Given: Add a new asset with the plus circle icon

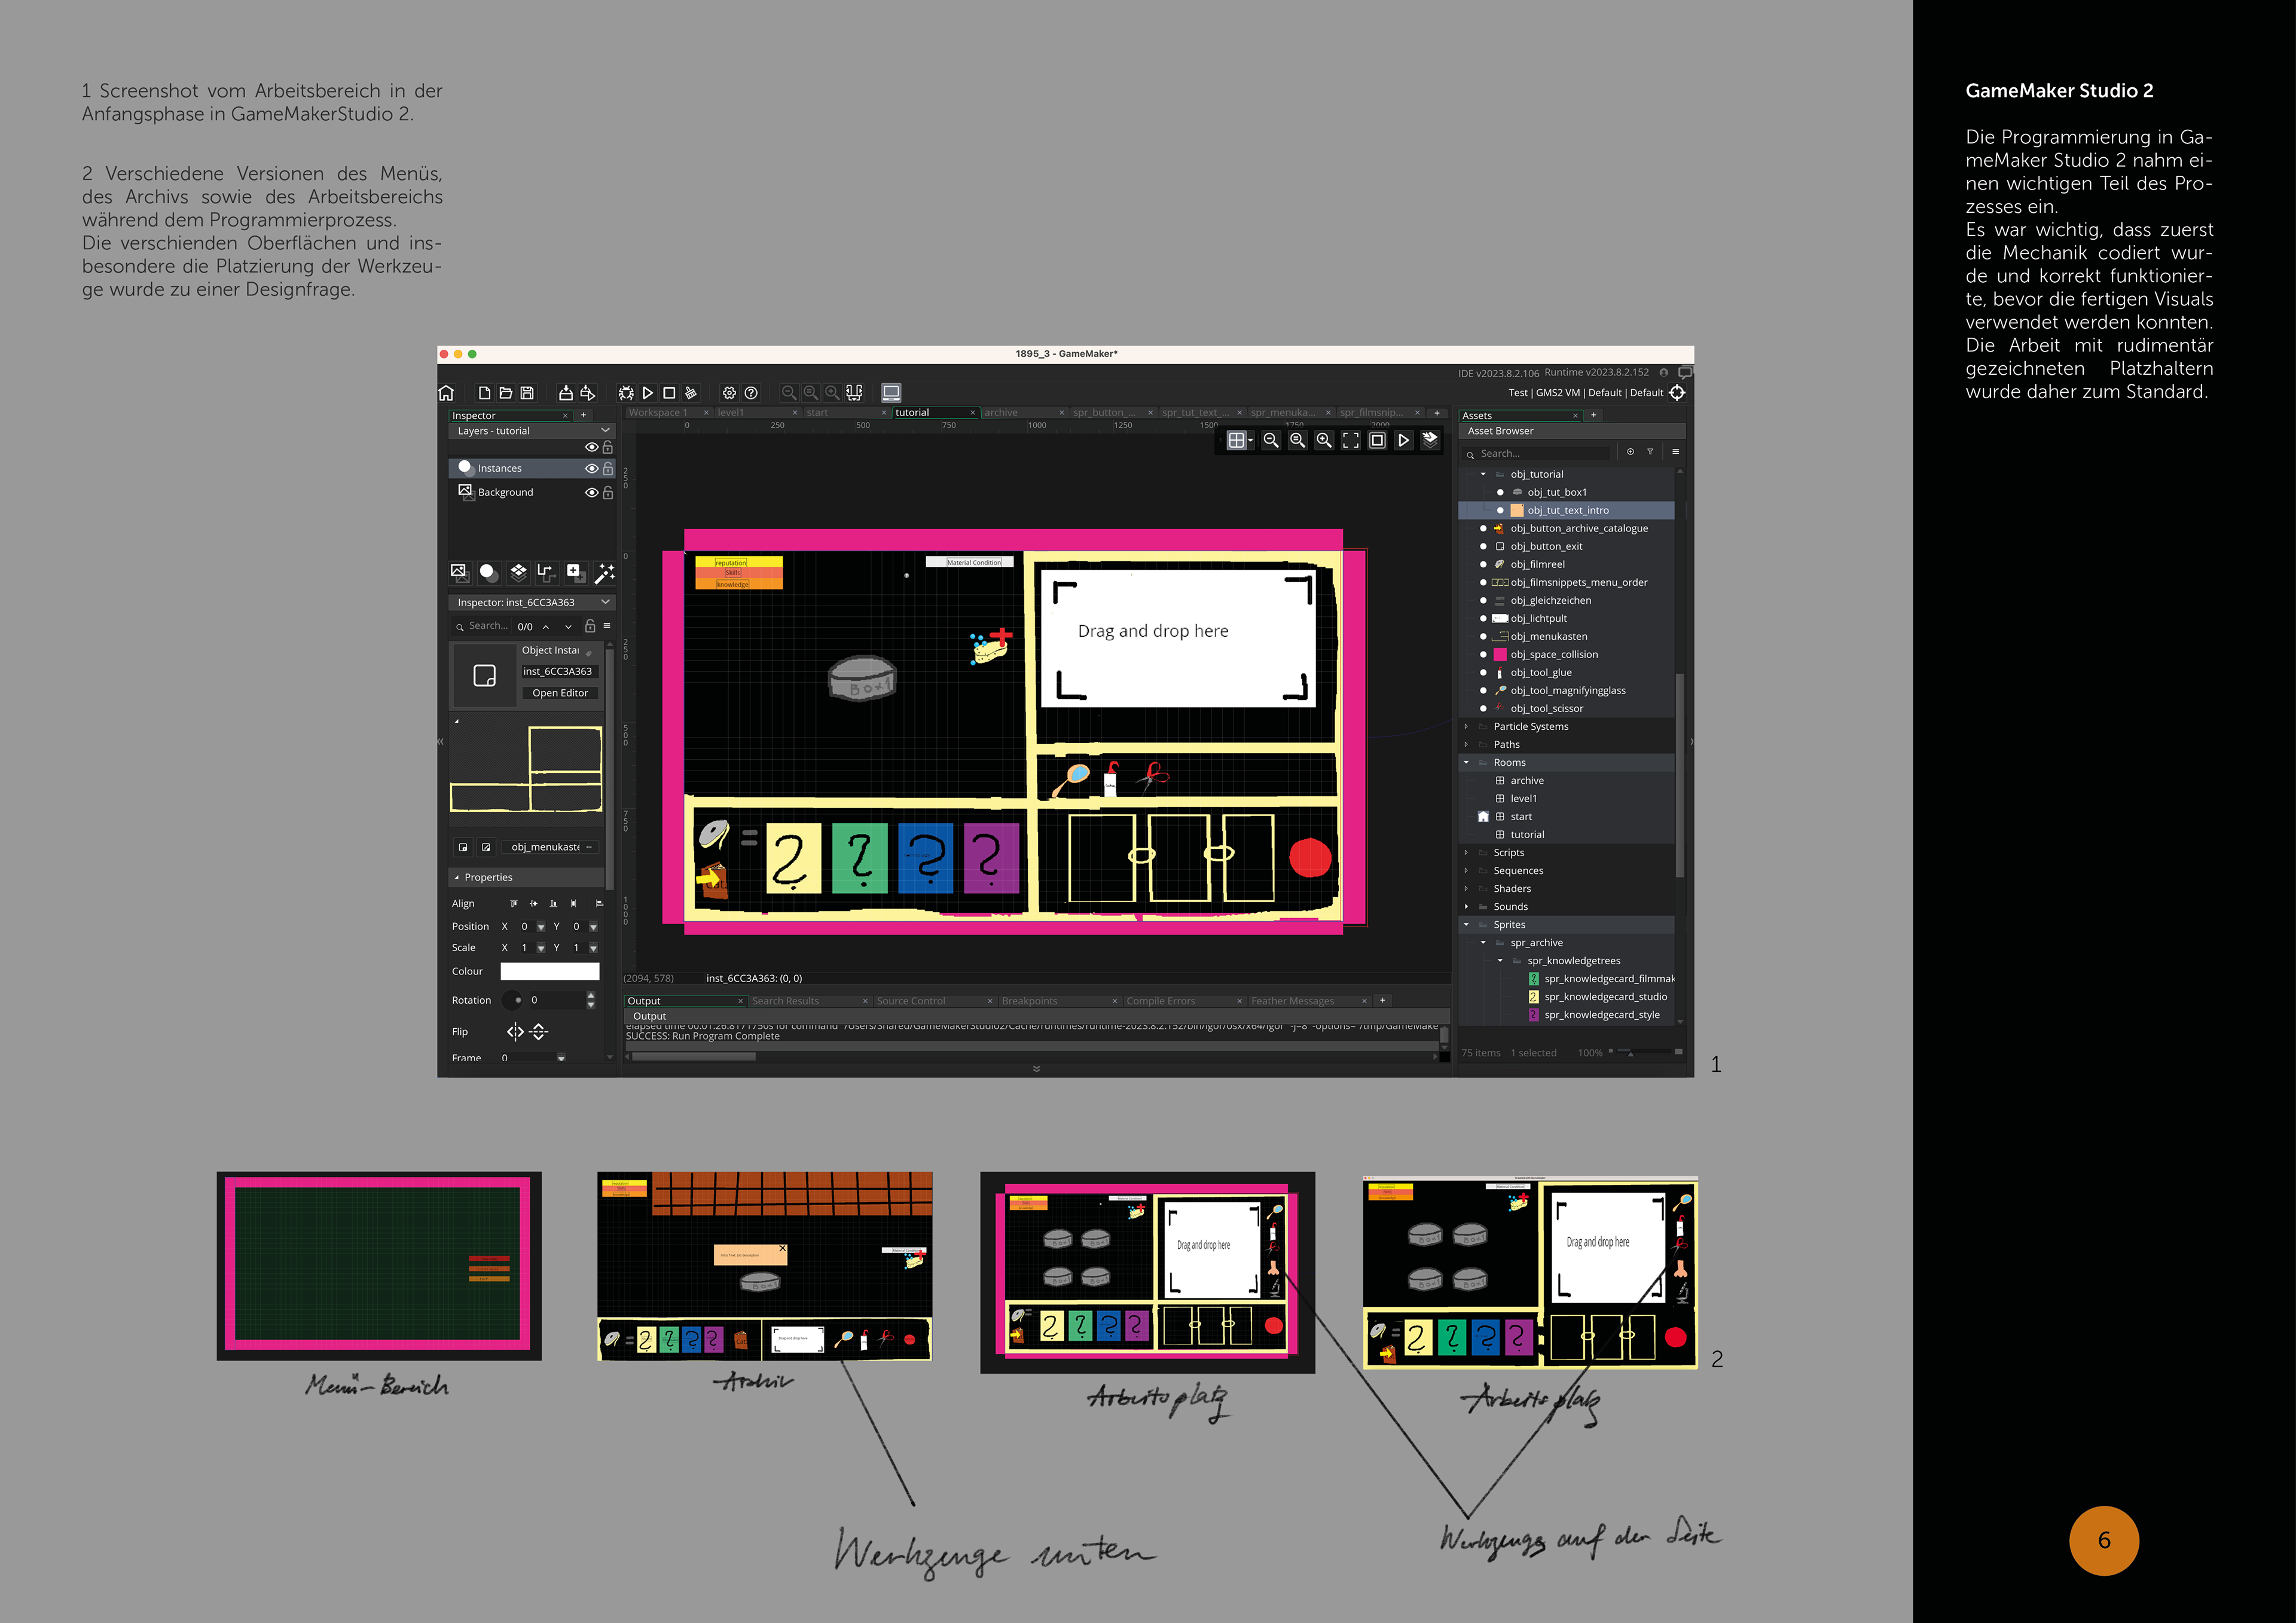Looking at the screenshot, I should pos(1630,452).
